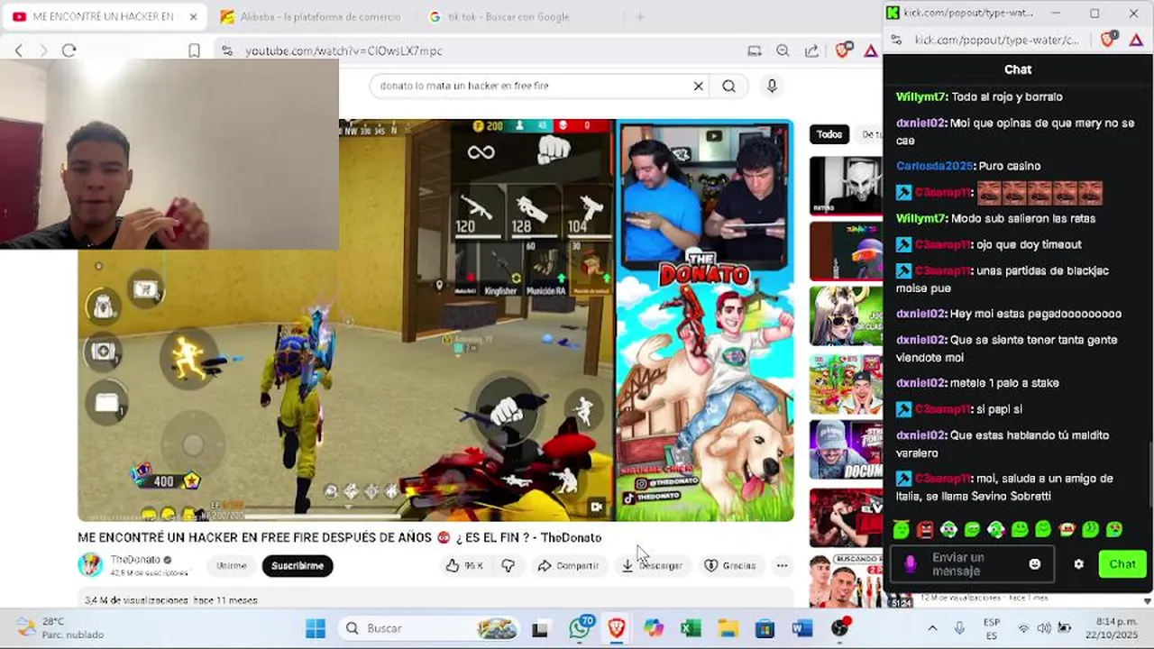Image resolution: width=1154 pixels, height=649 pixels.
Task: Switch to the Alibaba browser tab
Action: pyautogui.click(x=311, y=16)
